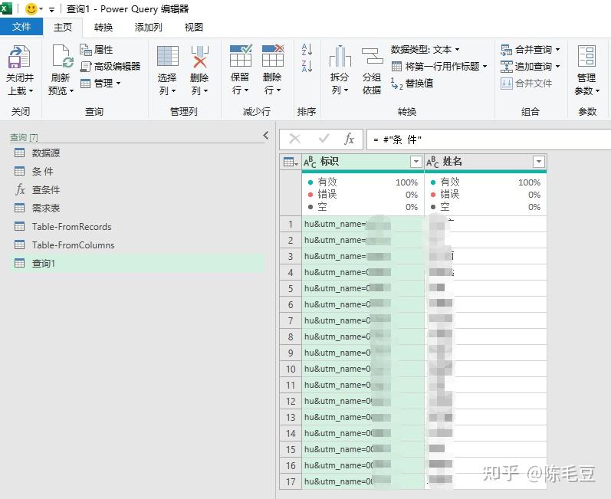
Task: Confirm the formula with the checkmark icon
Action: 324,139
